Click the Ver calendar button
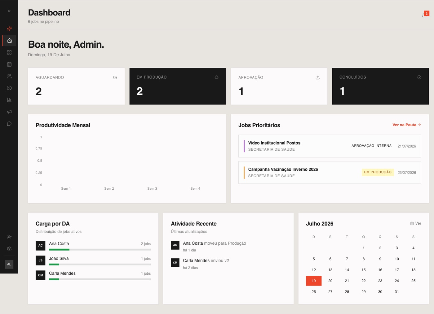Screen dimensions: 434x314 pos(416,223)
